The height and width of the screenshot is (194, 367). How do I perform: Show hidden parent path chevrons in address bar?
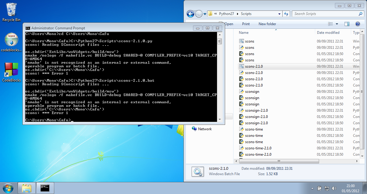point(216,14)
